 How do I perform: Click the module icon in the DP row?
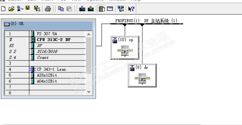coord(33,46)
